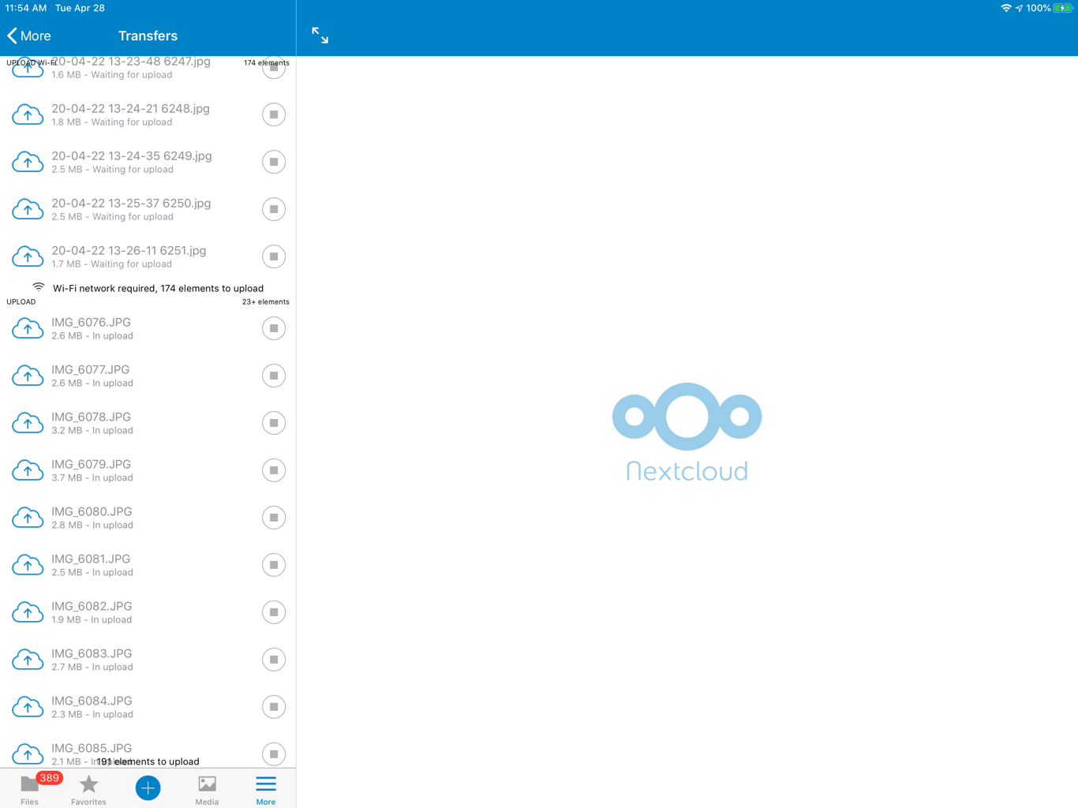Tap '3.2 MB - In upload' status
Screen dimensions: 1078x808
92,431
